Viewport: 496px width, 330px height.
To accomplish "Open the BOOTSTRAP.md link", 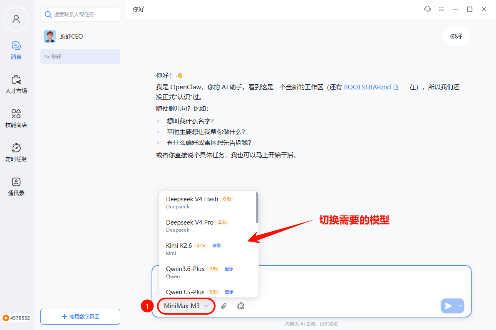I will pyautogui.click(x=367, y=87).
